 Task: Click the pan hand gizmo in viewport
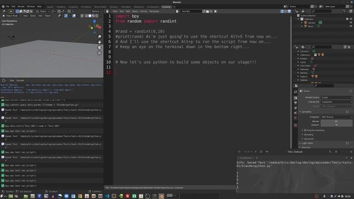tap(100, 42)
